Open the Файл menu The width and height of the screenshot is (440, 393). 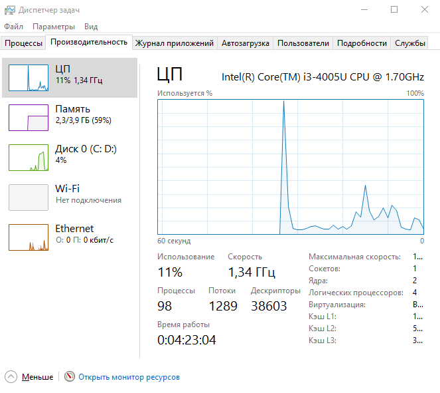point(13,27)
